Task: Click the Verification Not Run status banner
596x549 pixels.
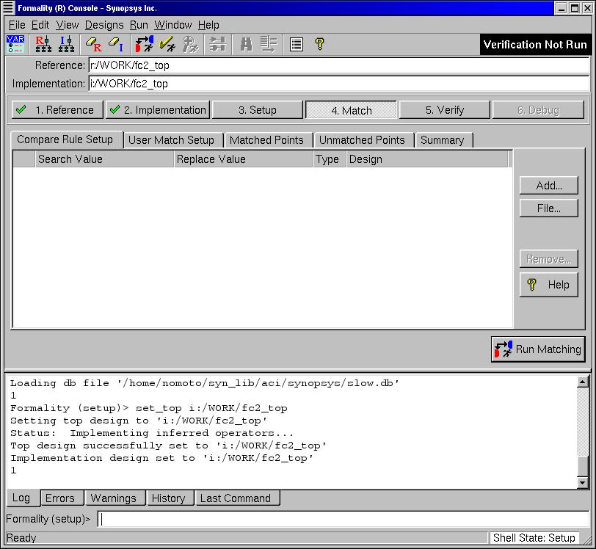Action: coord(535,45)
